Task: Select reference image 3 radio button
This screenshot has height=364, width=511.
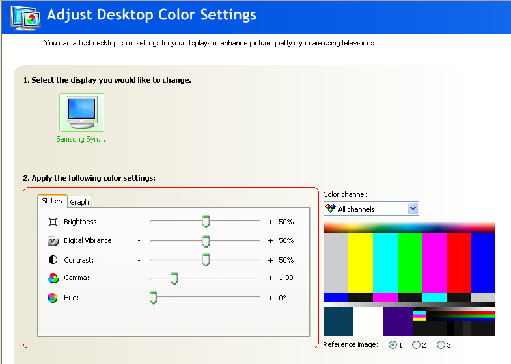Action: coord(441,344)
